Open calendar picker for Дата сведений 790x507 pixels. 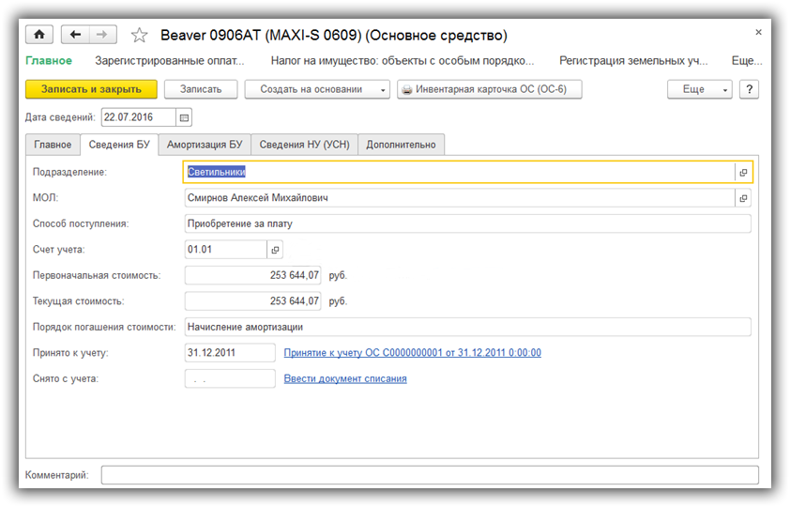(184, 118)
